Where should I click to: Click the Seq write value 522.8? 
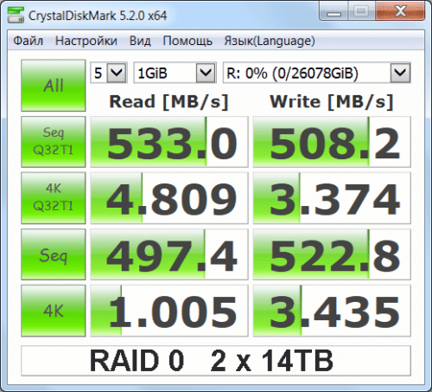[332, 254]
